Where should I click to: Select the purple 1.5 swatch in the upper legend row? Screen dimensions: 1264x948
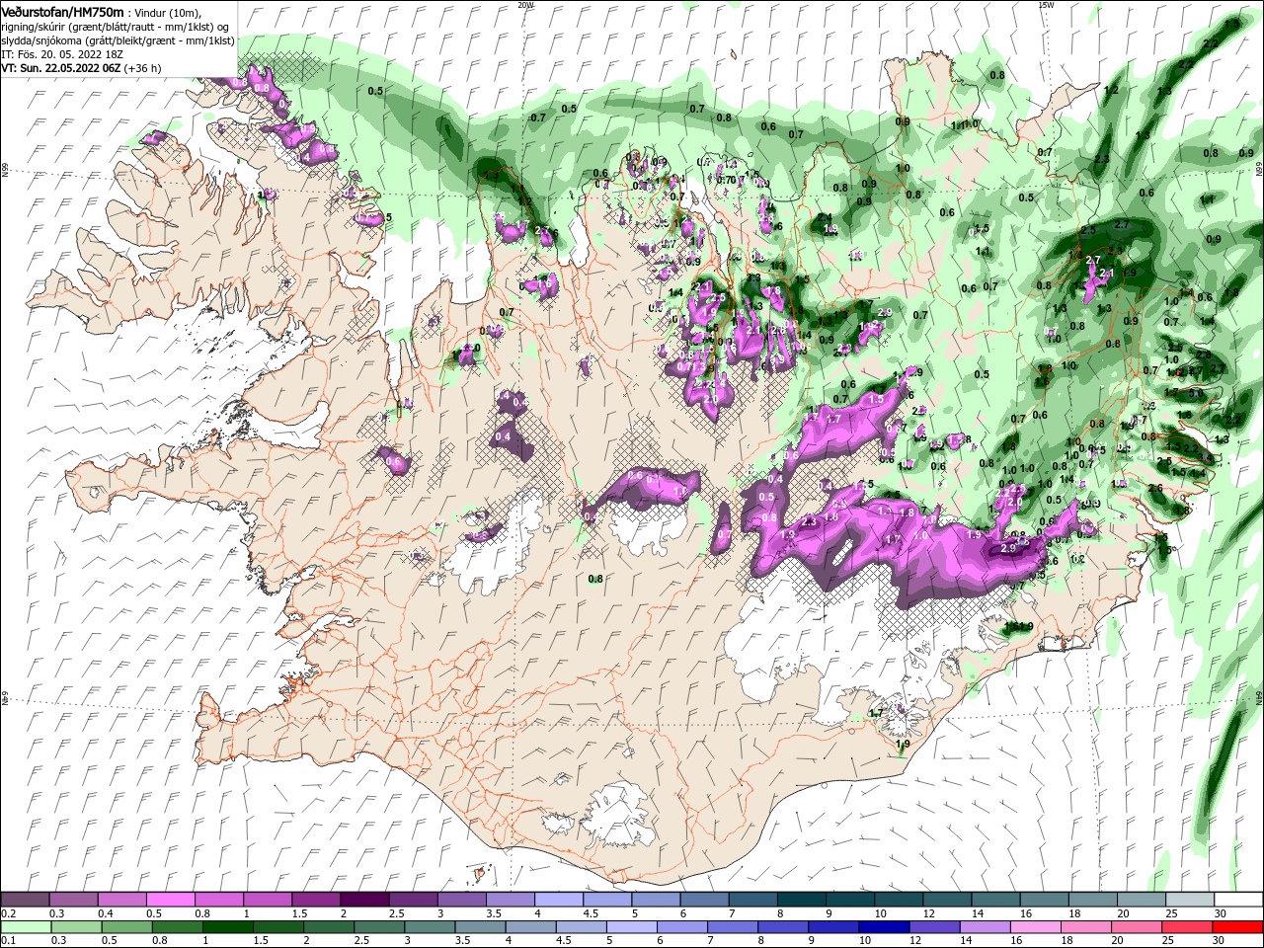tap(315, 900)
